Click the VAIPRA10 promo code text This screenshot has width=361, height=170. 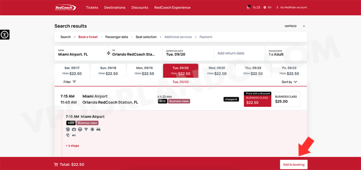click(291, 26)
